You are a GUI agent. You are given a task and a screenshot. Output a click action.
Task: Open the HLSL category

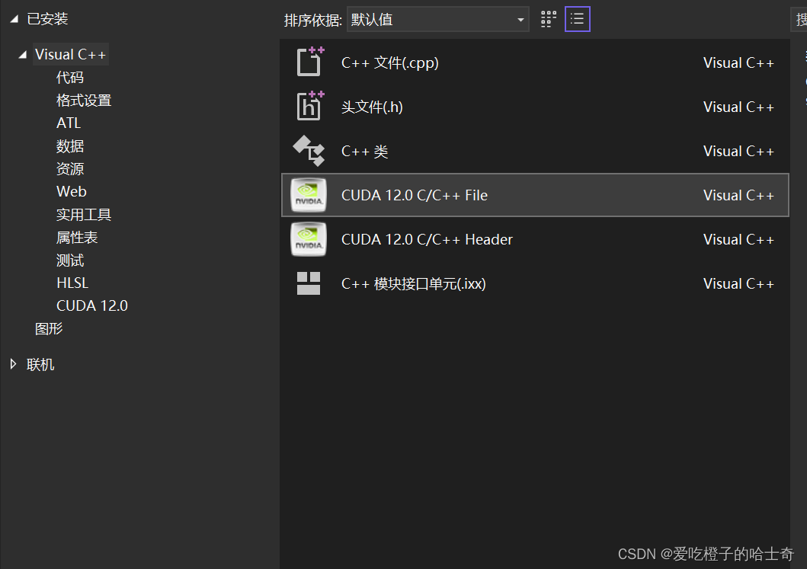pyautogui.click(x=72, y=283)
